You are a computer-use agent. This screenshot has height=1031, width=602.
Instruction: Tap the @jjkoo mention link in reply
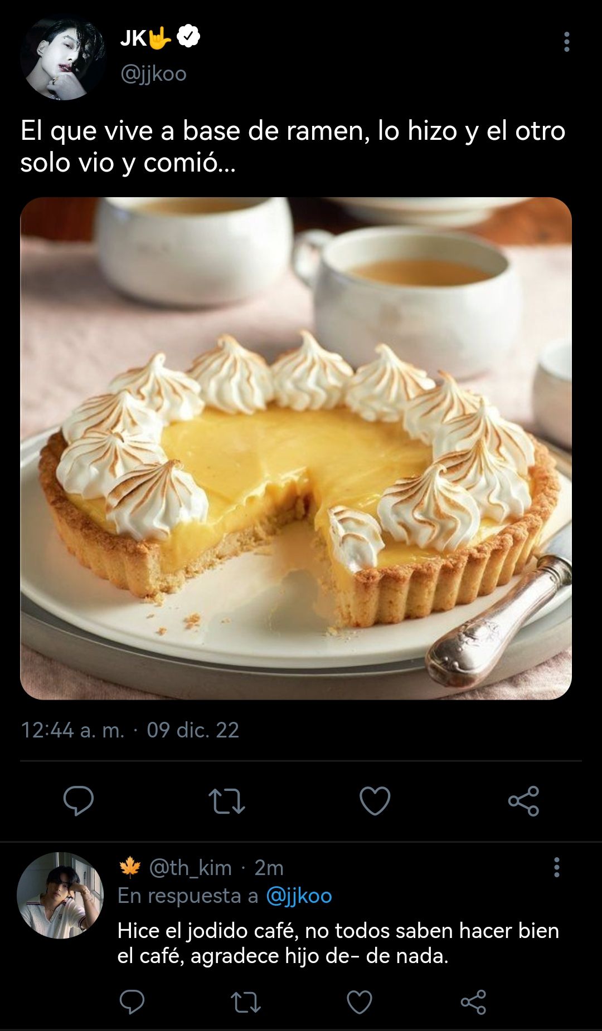click(x=299, y=896)
